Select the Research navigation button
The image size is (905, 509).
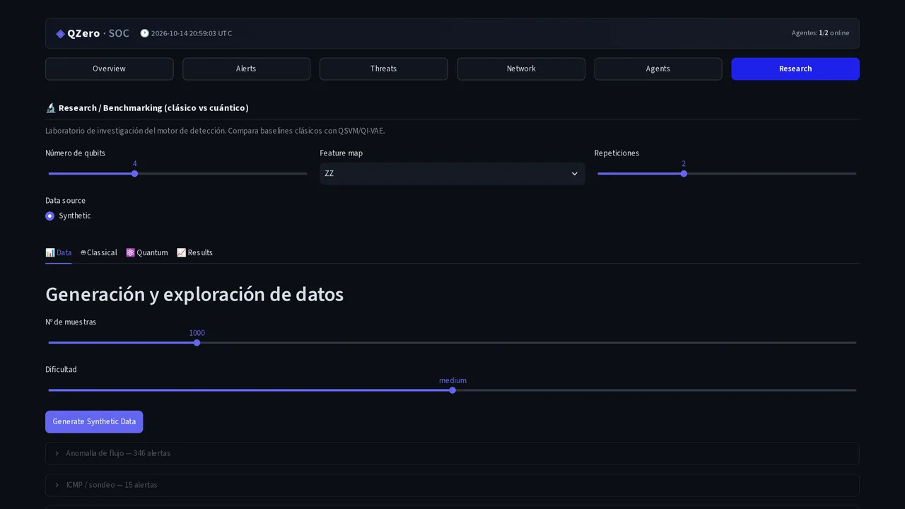[x=795, y=69]
